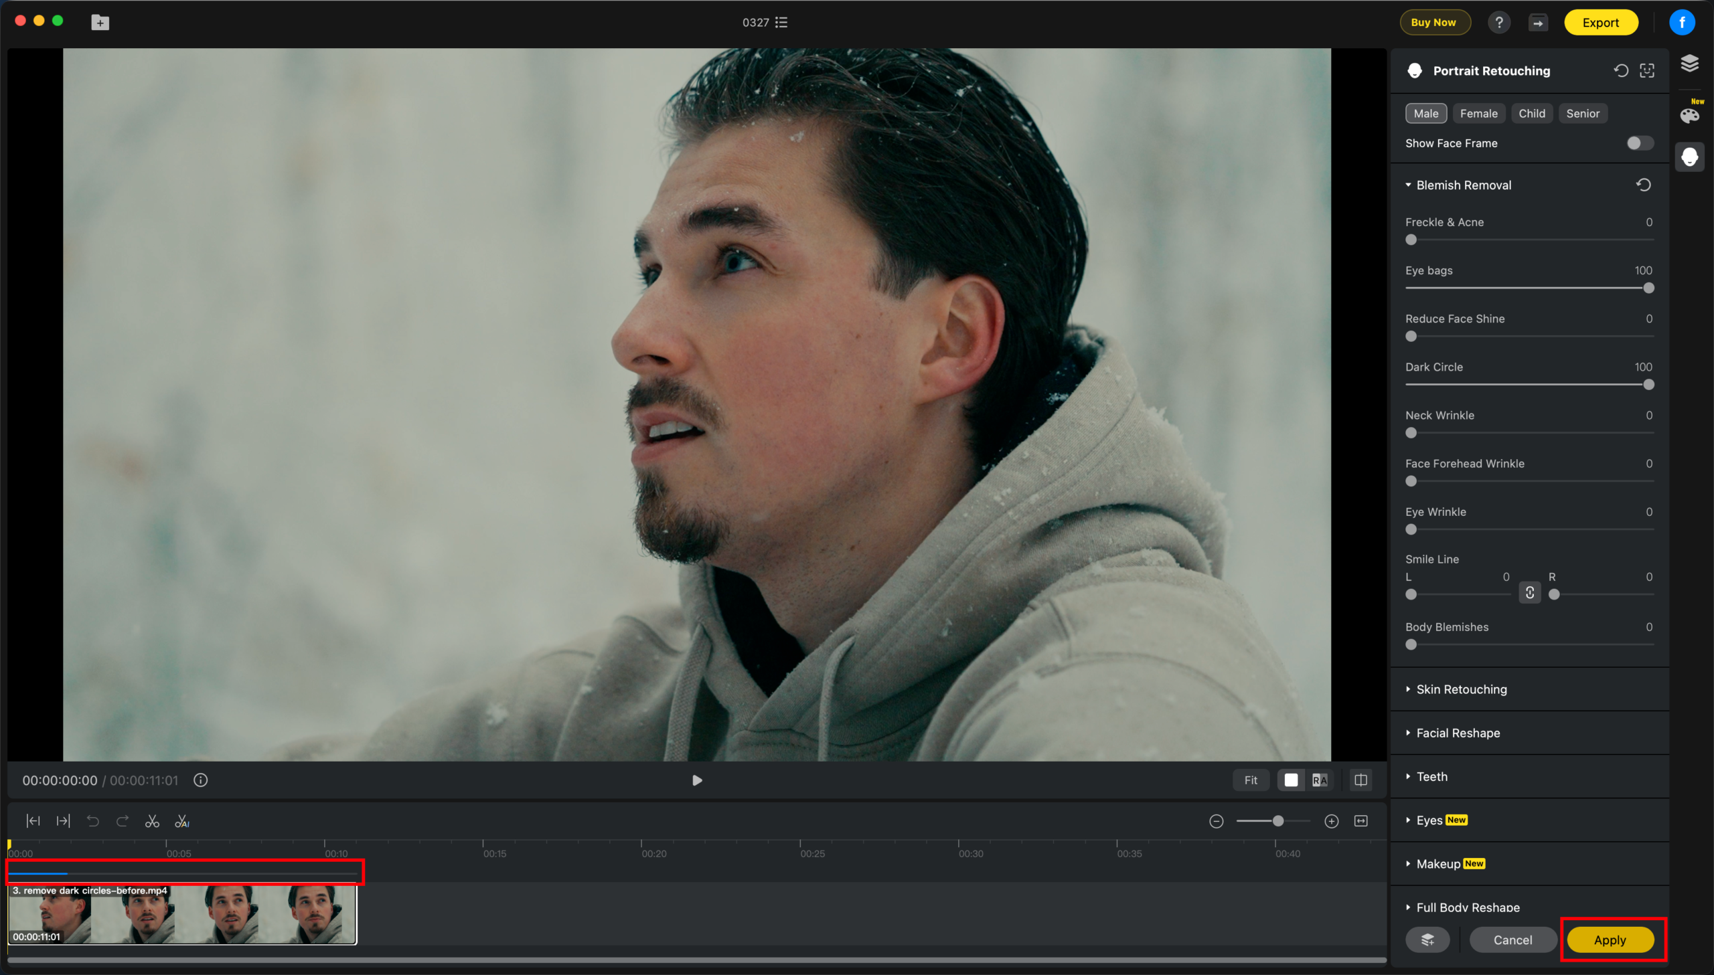Enable the Show Face Frame switch
The width and height of the screenshot is (1714, 975).
pos(1640,143)
